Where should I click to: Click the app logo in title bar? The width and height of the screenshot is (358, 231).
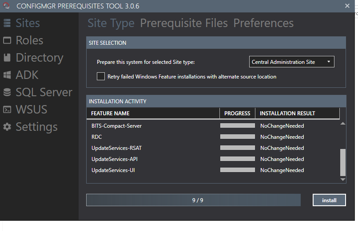point(6,6)
